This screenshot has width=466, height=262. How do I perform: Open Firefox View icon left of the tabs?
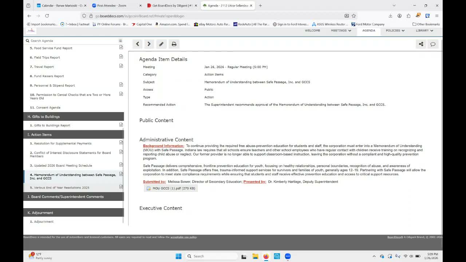click(x=28, y=5)
